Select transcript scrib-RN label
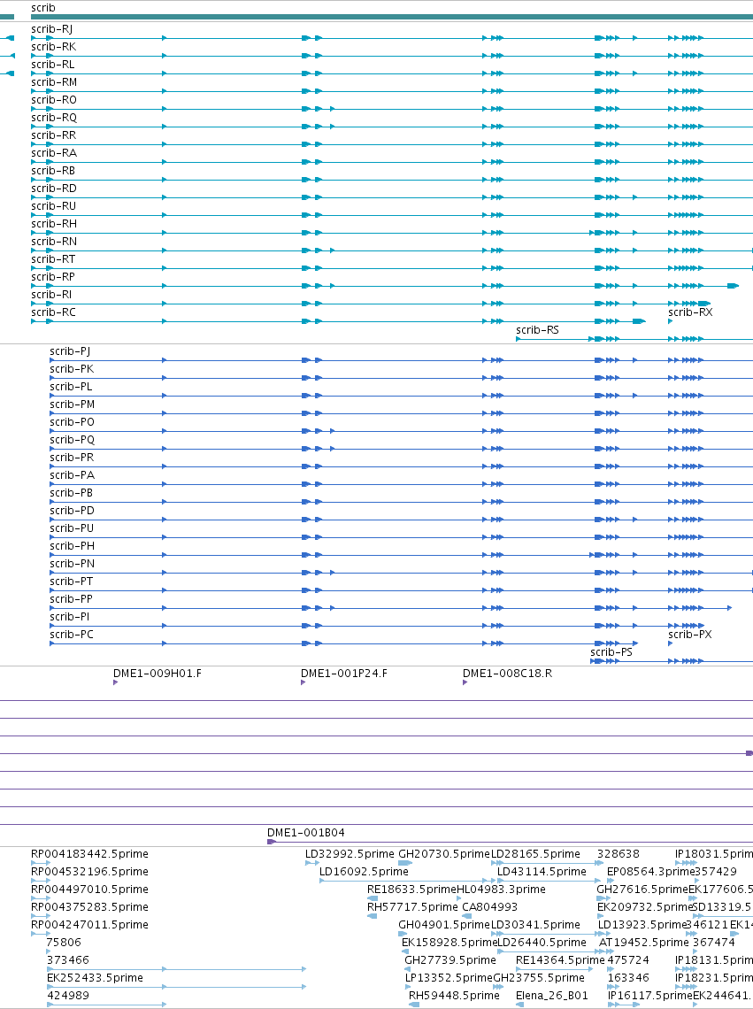 click(x=54, y=242)
